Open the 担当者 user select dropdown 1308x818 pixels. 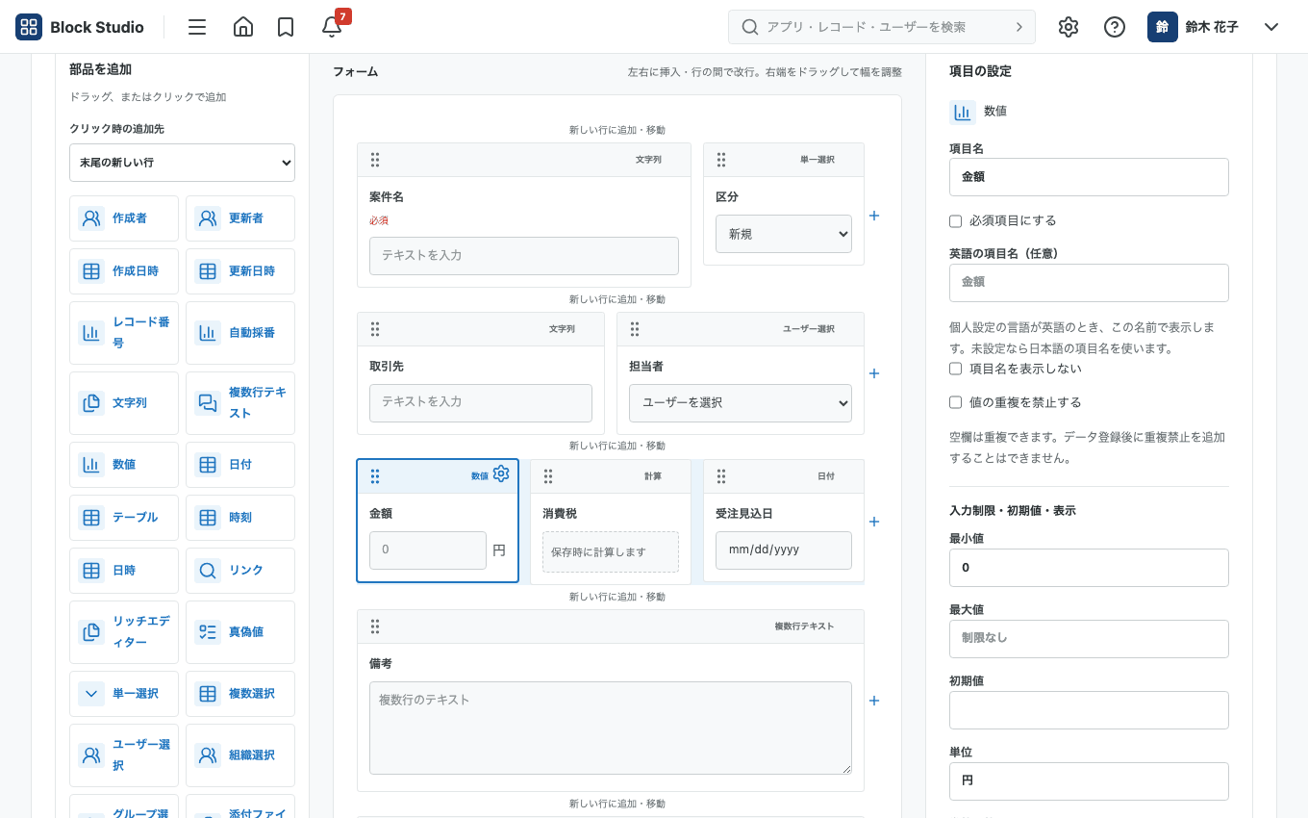click(x=741, y=403)
